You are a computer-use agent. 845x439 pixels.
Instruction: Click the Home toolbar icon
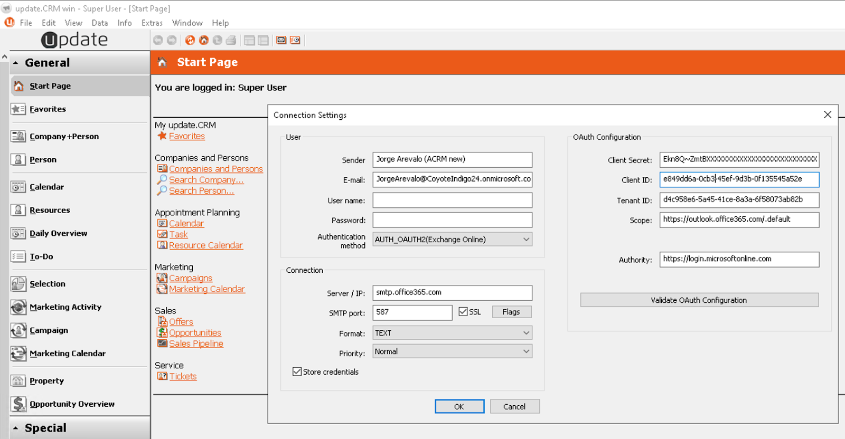(204, 40)
